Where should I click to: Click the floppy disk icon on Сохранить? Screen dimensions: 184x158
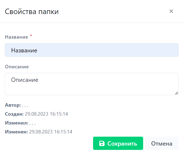coord(102,143)
